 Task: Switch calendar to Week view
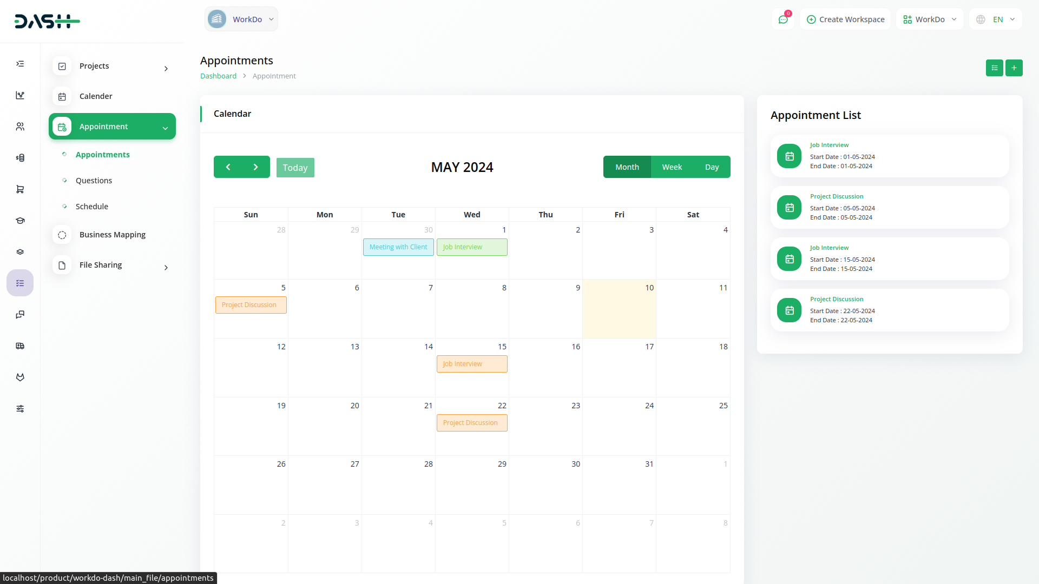point(672,167)
